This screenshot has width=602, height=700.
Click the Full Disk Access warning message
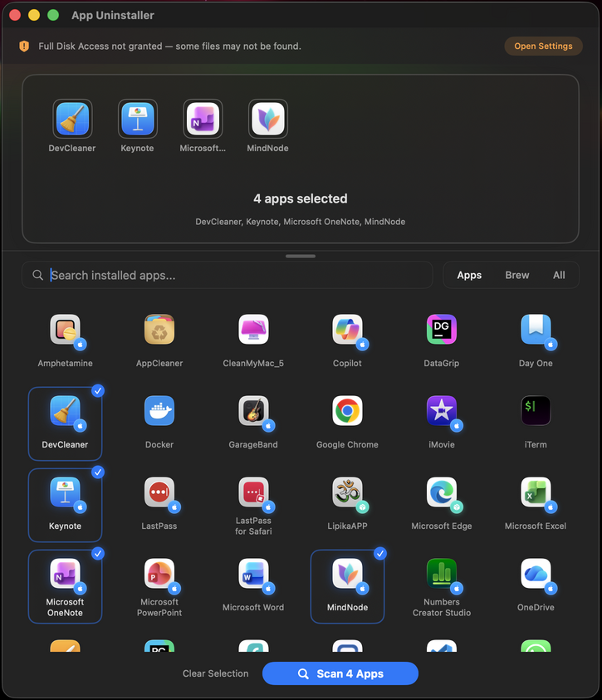(x=169, y=46)
